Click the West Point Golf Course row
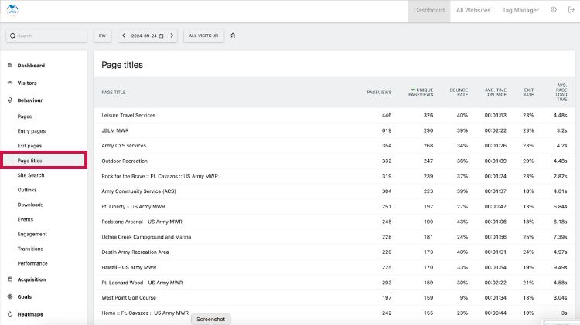Screen dimensions: 580x325 (334, 298)
